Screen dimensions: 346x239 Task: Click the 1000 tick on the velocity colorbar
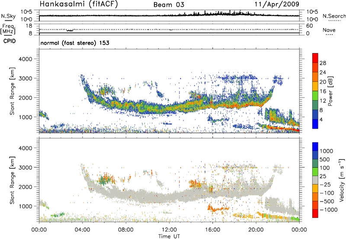(327, 151)
